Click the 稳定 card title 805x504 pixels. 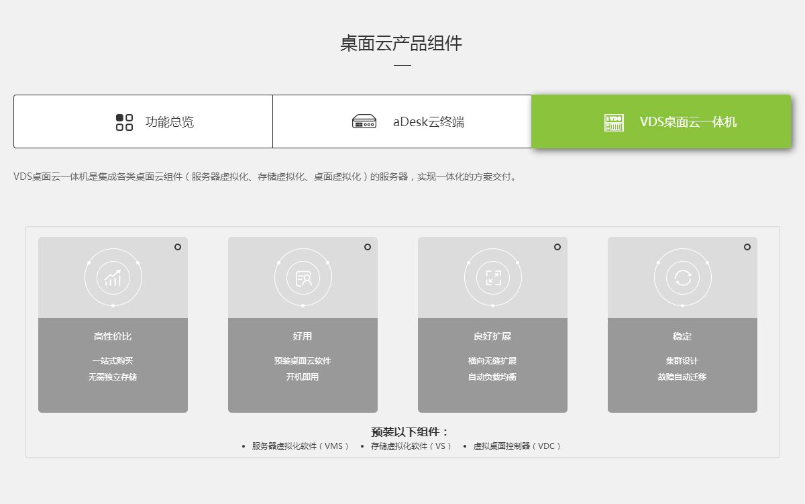[682, 336]
